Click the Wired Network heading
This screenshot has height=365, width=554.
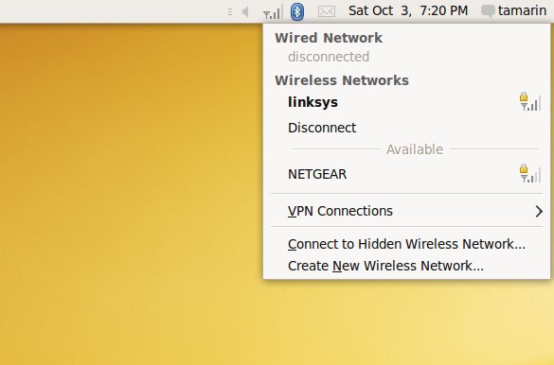click(329, 38)
